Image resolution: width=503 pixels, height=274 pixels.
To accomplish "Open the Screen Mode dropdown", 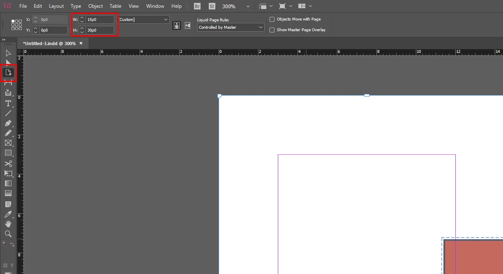I will point(285,6).
